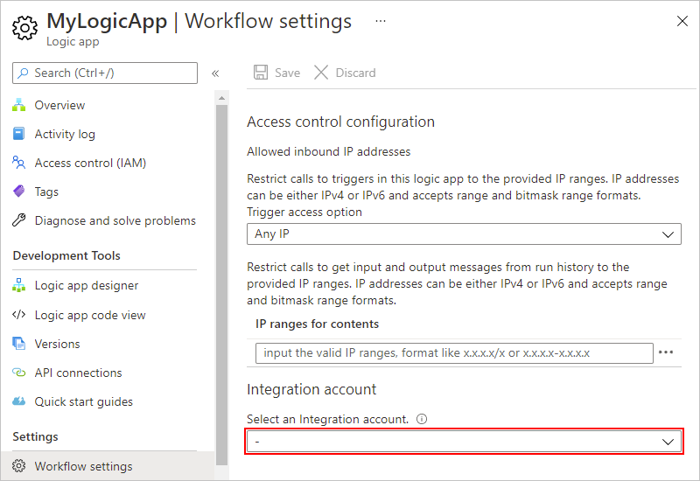
Task: Click the IP ranges for contents field
Action: 454,352
